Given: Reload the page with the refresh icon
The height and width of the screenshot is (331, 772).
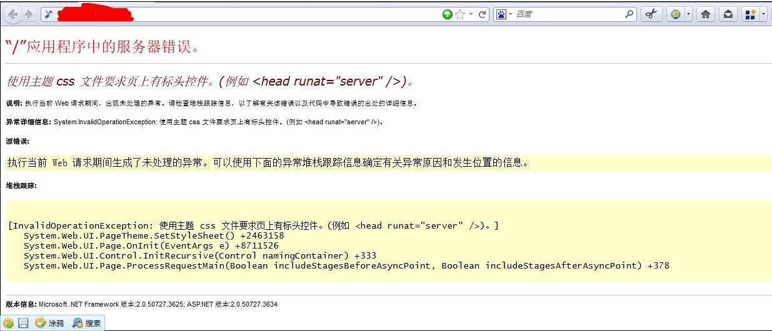Looking at the screenshot, I should pyautogui.click(x=483, y=14).
